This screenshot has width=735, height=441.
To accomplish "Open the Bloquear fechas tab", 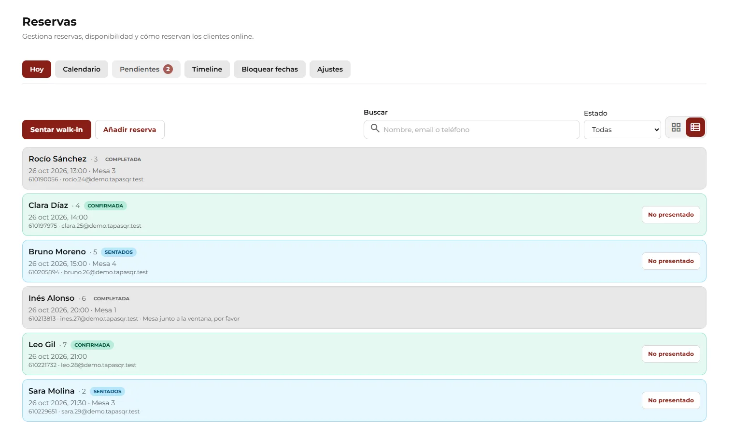I will (269, 69).
